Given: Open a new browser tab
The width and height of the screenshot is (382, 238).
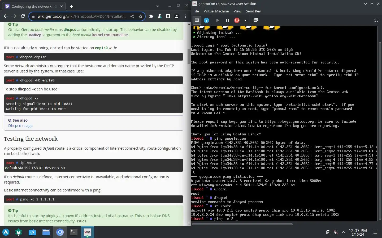Looking at the screenshot, I should coord(72,6).
